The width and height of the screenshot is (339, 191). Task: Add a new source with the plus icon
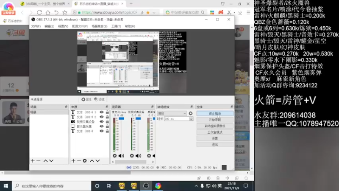pyautogui.click(x=73, y=161)
